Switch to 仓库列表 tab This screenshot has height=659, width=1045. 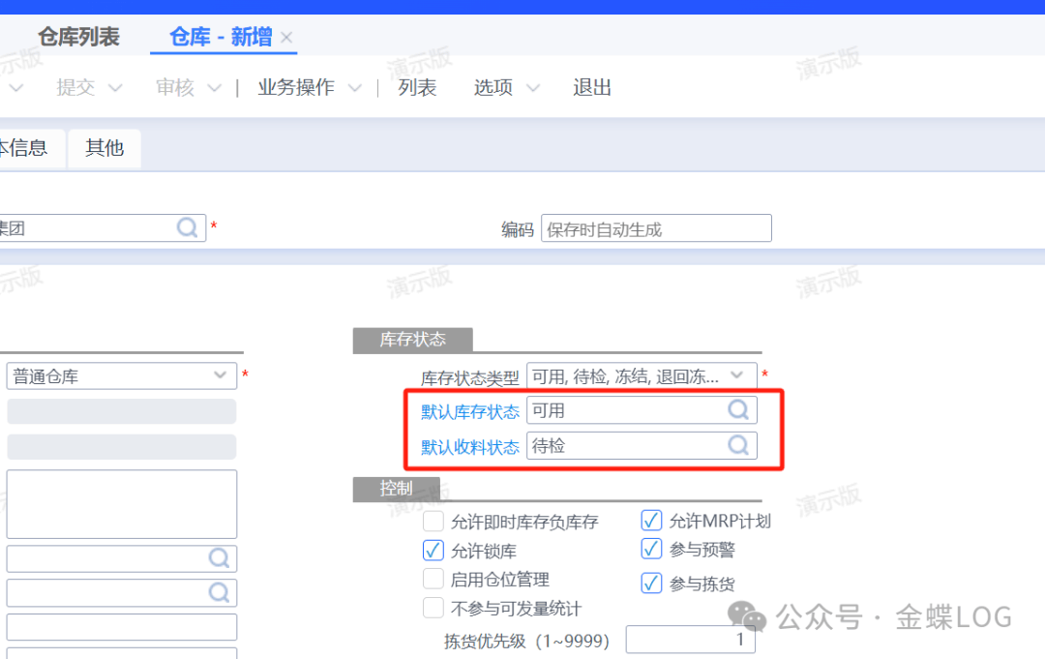tap(78, 38)
